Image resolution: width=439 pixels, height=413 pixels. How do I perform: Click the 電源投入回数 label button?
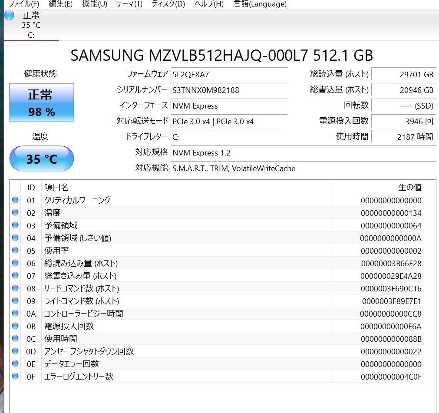click(x=343, y=121)
